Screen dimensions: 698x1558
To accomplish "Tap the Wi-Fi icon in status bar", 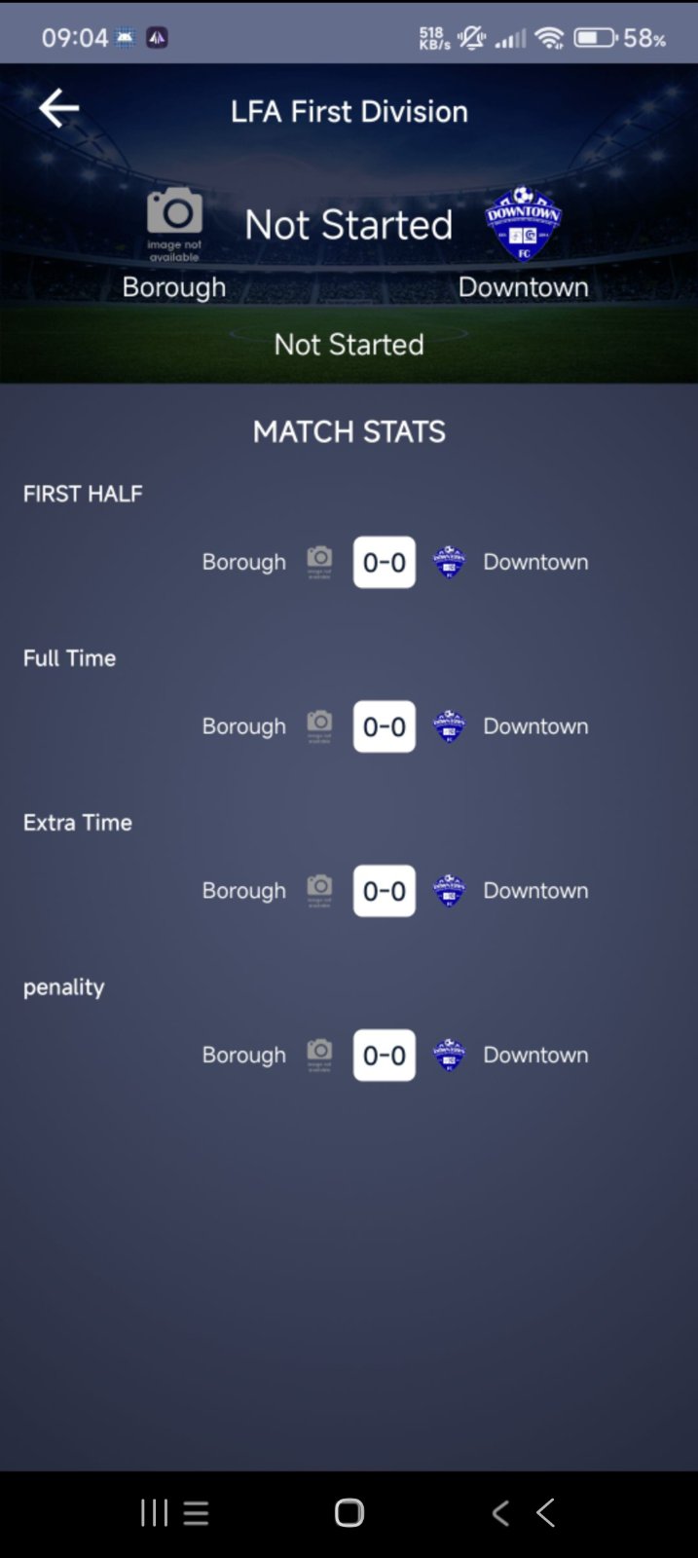I will pos(550,38).
